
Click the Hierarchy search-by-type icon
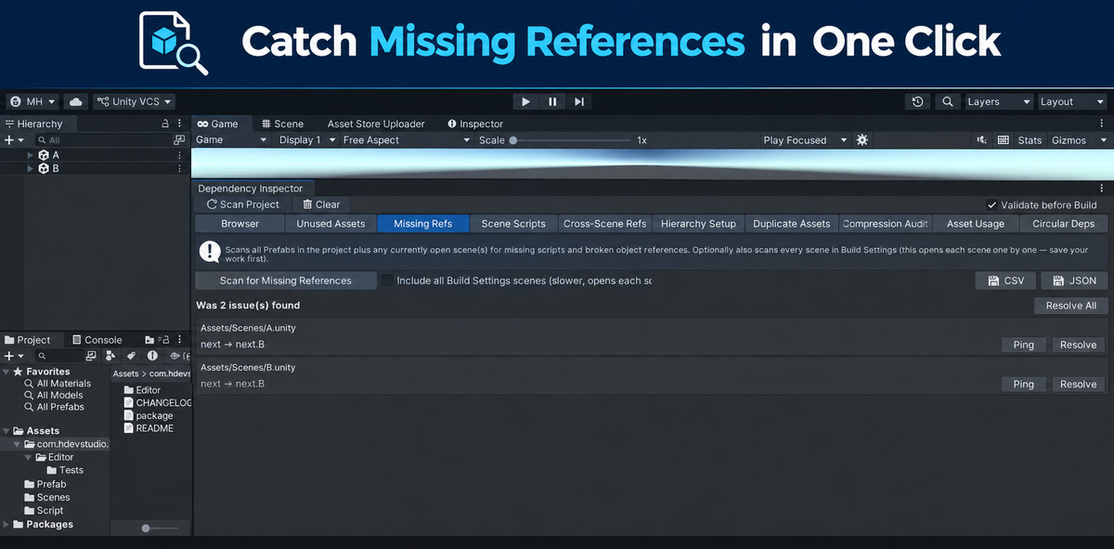179,140
